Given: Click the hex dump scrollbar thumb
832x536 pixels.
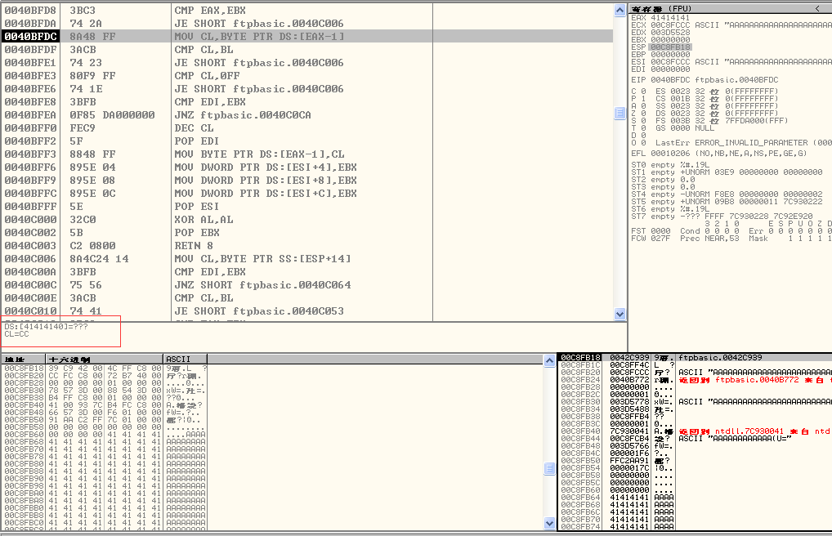Looking at the screenshot, I should [x=550, y=468].
